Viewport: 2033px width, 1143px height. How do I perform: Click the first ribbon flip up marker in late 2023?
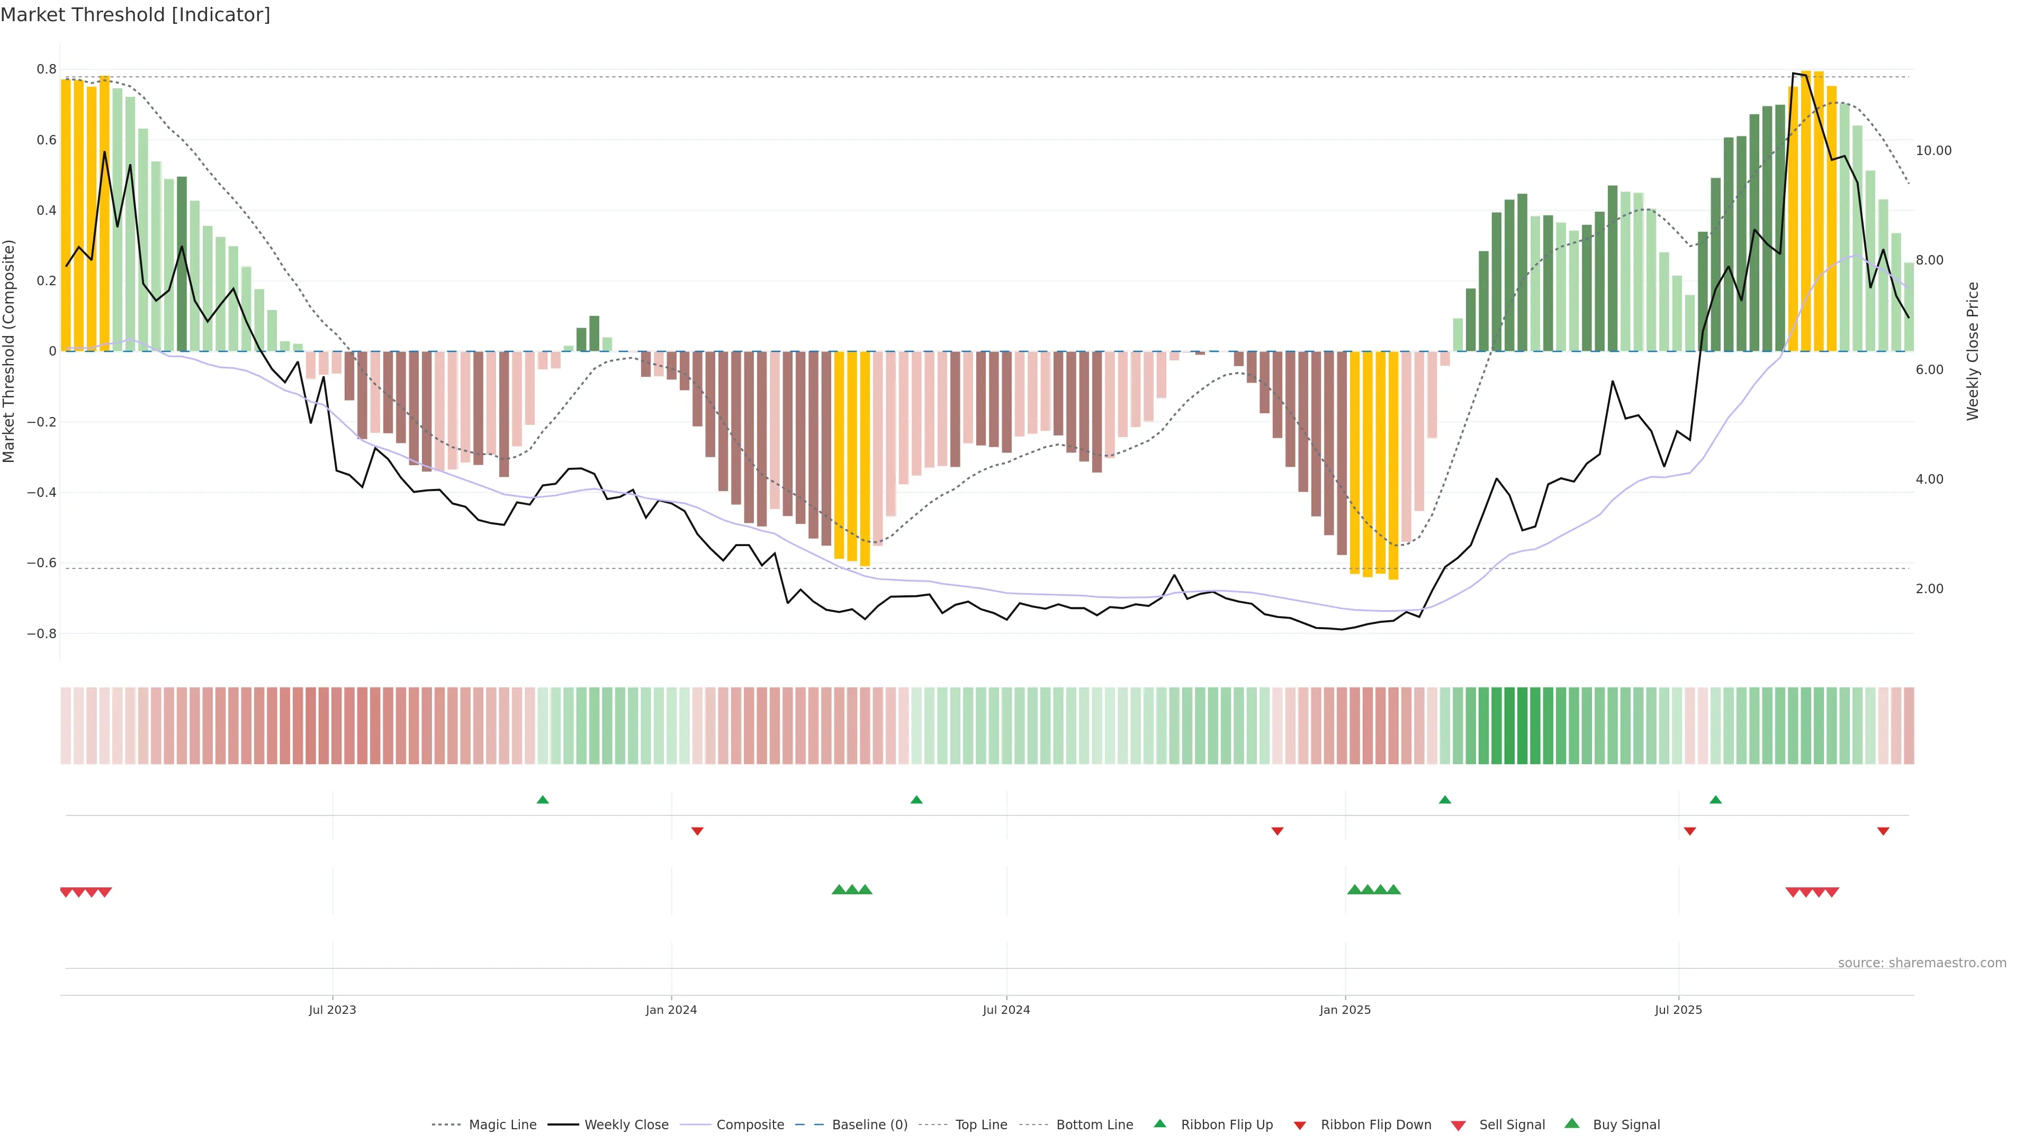coord(542,800)
